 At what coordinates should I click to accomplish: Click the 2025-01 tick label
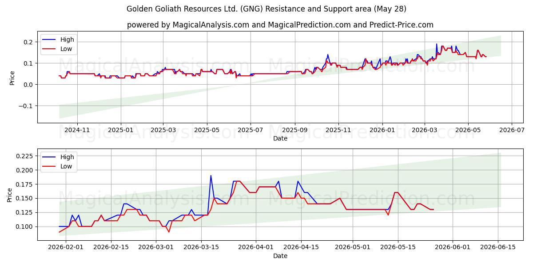tap(121, 130)
